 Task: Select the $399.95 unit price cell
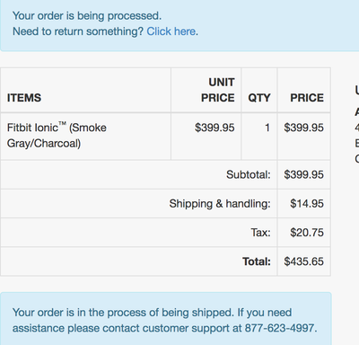215,128
